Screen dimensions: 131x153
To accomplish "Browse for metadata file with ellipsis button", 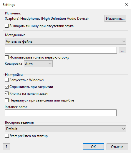I will (122, 50).
